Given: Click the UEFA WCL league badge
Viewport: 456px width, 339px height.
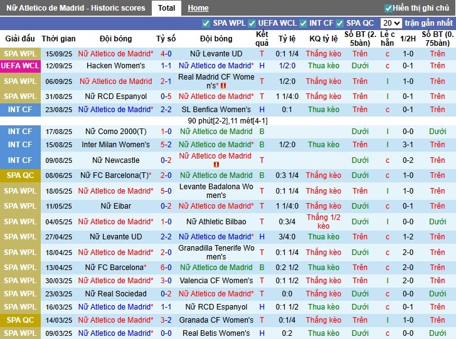Looking at the screenshot, I should [20, 66].
